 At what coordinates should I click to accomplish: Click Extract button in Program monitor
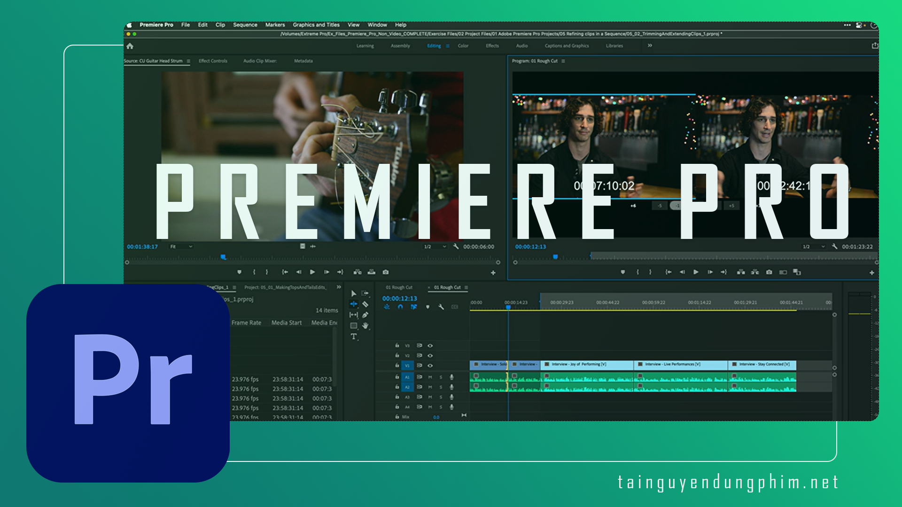point(755,272)
